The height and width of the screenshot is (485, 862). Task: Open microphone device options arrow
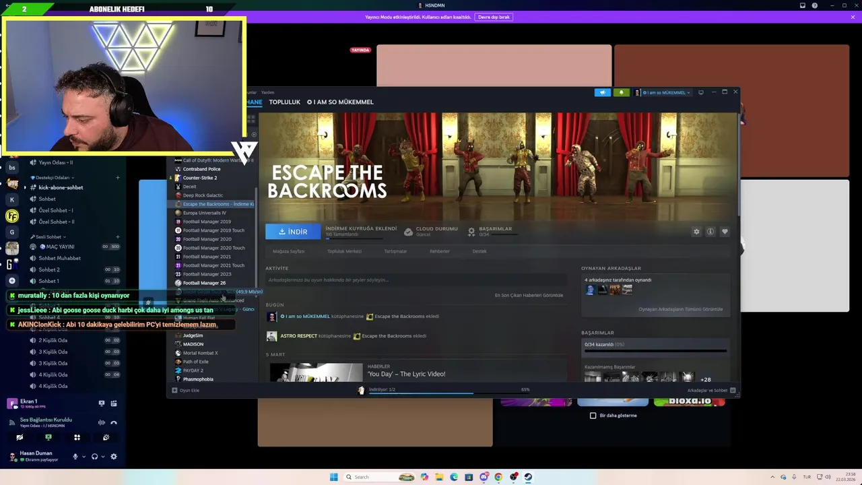pos(84,457)
